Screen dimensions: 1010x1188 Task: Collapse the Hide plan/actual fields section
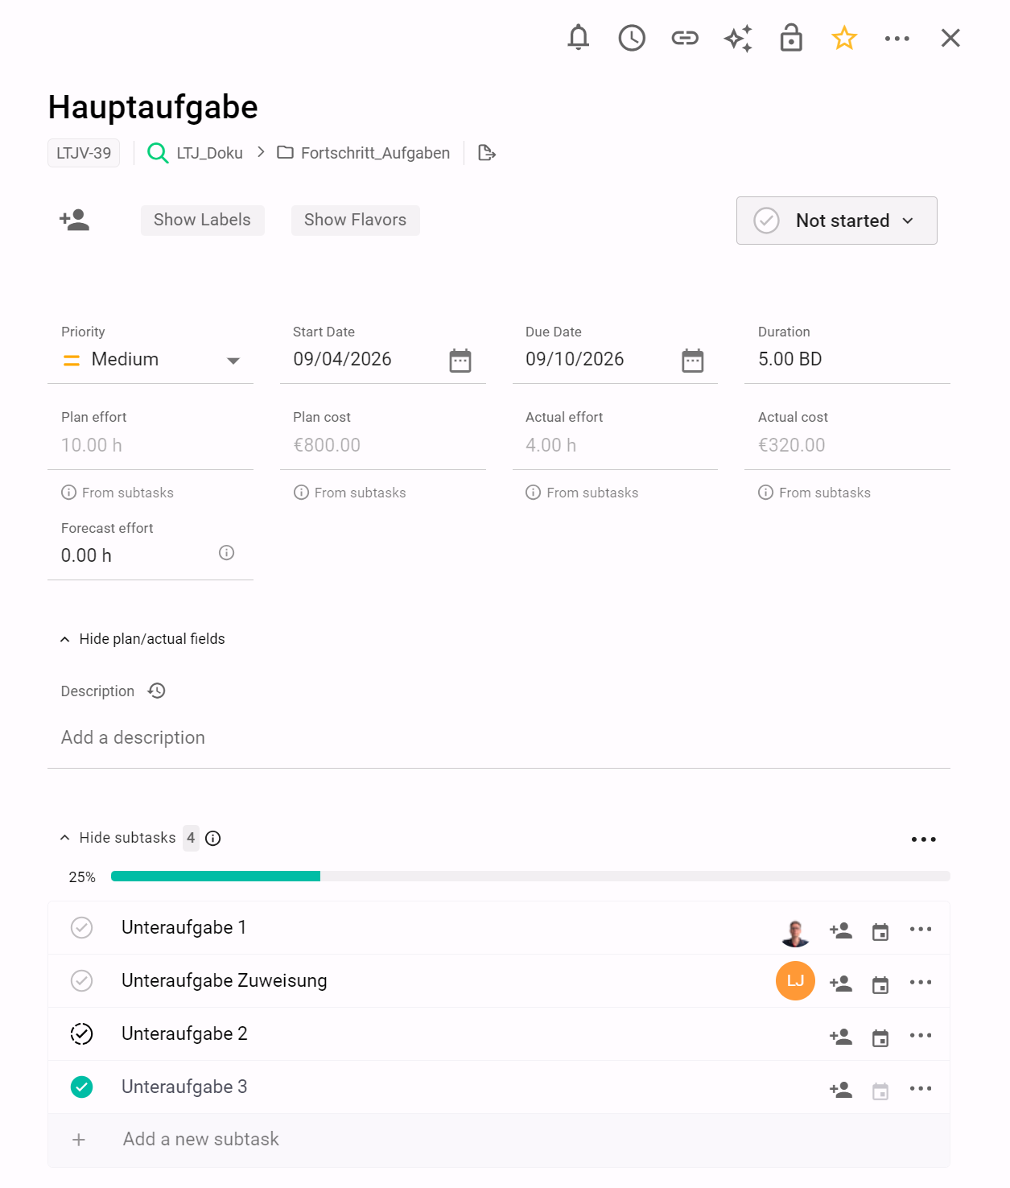[x=142, y=639]
